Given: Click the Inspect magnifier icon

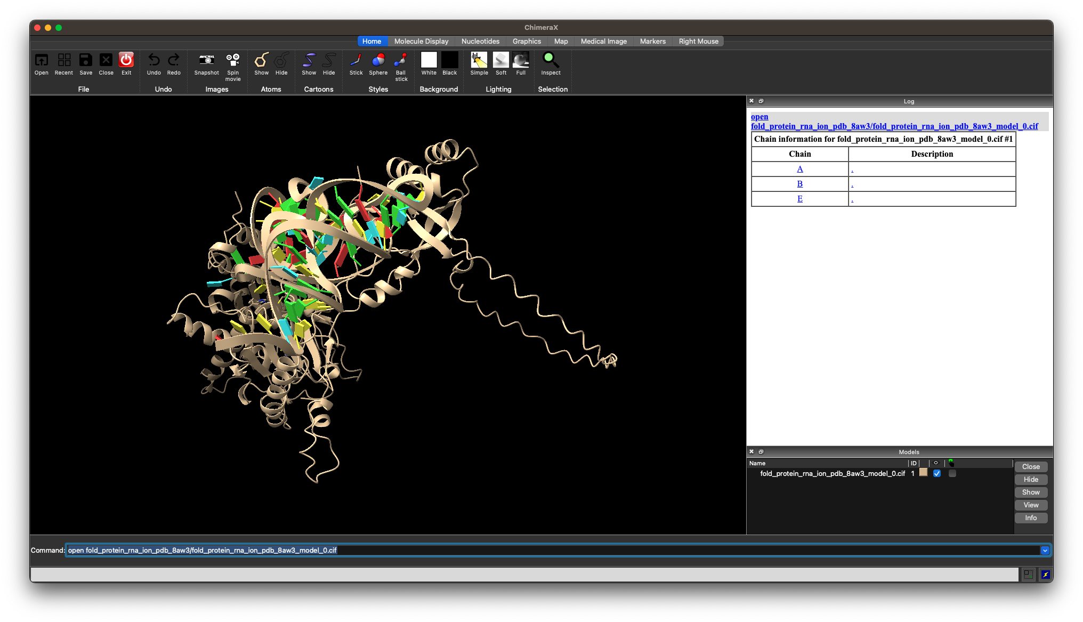Looking at the screenshot, I should [x=550, y=60].
